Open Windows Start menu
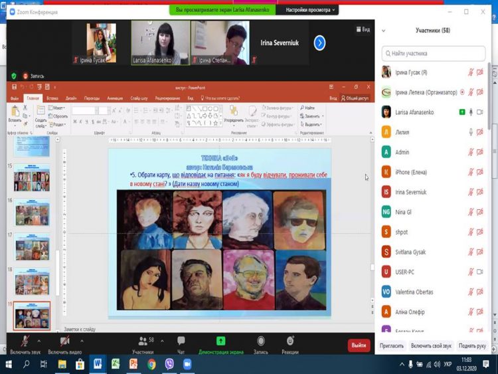This screenshot has height=374, width=498. (x=9, y=364)
